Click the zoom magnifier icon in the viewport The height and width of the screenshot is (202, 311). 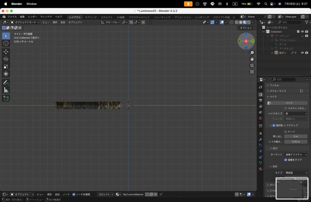tap(252, 53)
